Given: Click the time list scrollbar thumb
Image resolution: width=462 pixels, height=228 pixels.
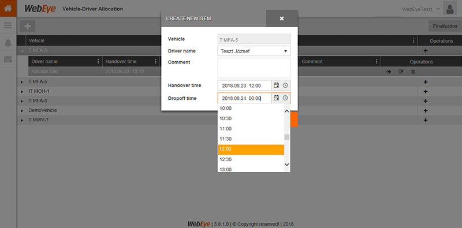Looking at the screenshot, I should 286,137.
